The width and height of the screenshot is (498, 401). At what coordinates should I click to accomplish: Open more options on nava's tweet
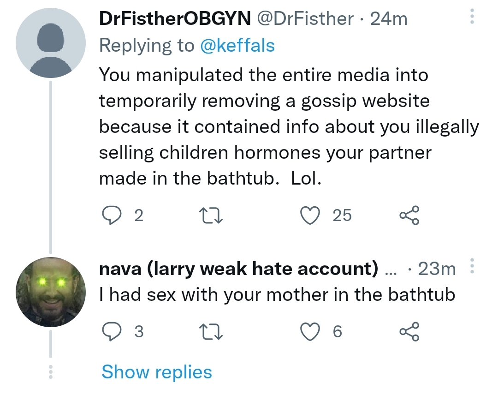[472, 266]
